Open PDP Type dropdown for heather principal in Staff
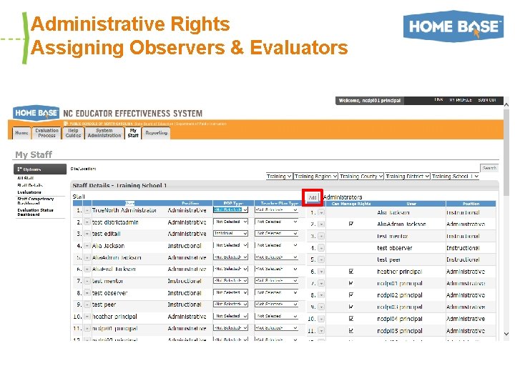This screenshot has width=515, height=386. click(230, 316)
